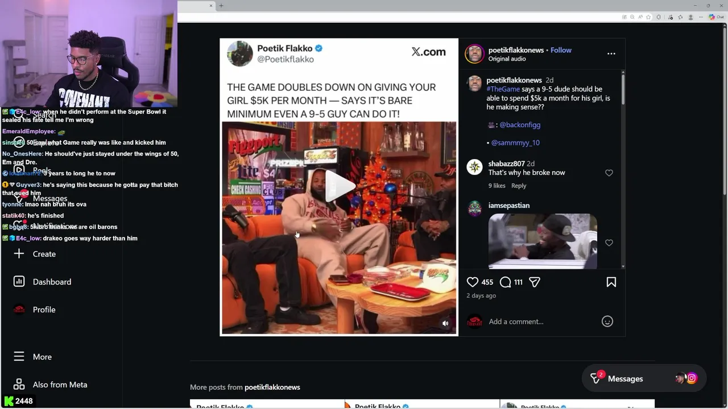Open the shabazz807 commenter profile
Viewport: 728px width, 409px height.
click(x=506, y=164)
